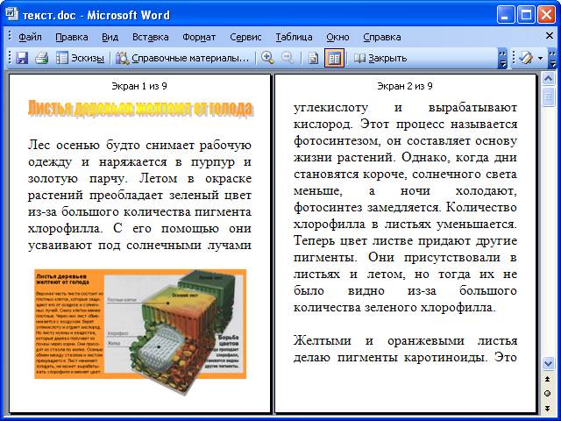Open dropdown arrow beside pen icon
The width and height of the screenshot is (561, 421).
click(540, 59)
